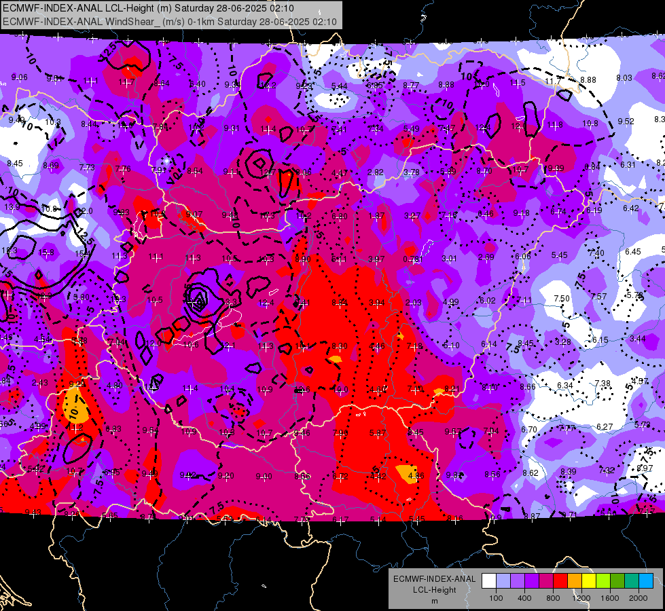Click the wind shear value '8.77'
This screenshot has width=665, height=611.
411,86
